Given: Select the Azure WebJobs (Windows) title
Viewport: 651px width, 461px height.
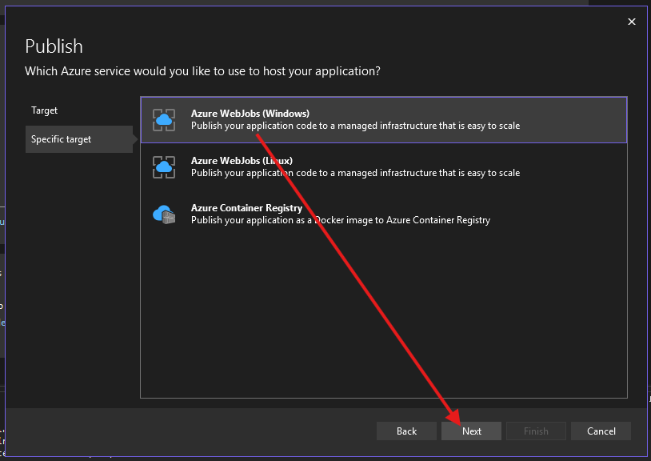Looking at the screenshot, I should 250,114.
